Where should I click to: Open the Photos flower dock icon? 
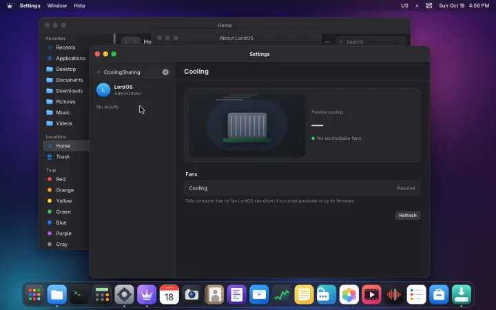point(349,295)
